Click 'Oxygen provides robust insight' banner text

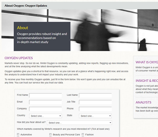(42, 38)
